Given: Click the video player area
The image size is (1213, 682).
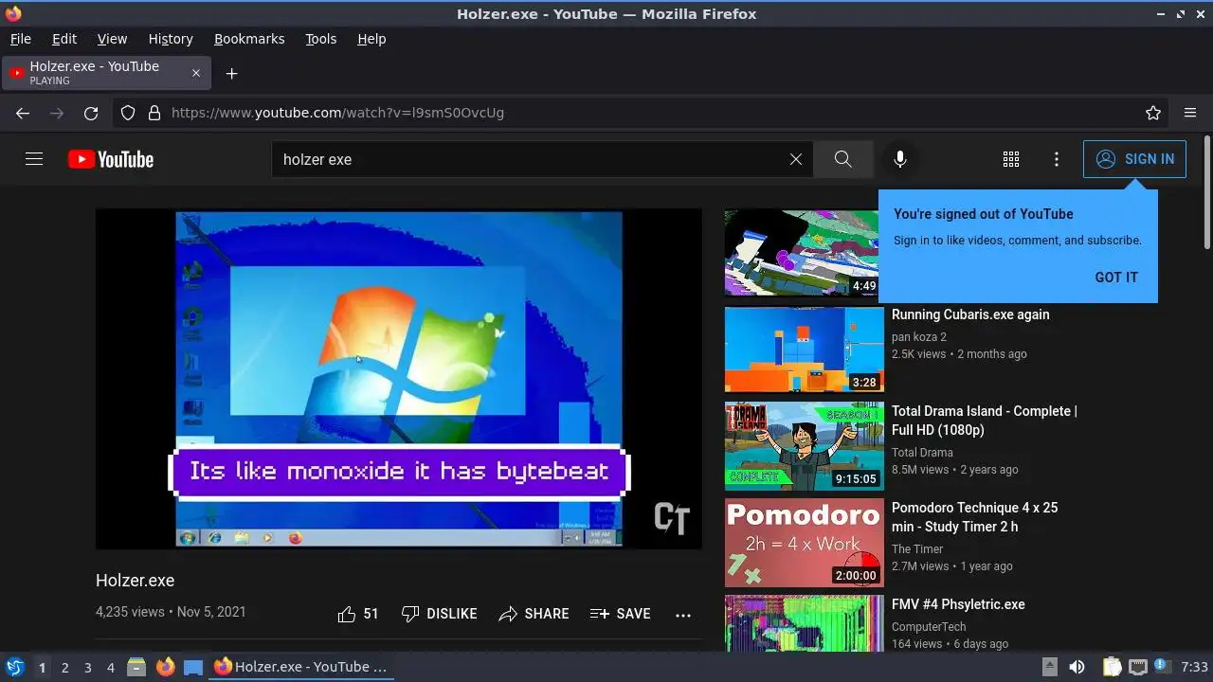Looking at the screenshot, I should coord(399,379).
